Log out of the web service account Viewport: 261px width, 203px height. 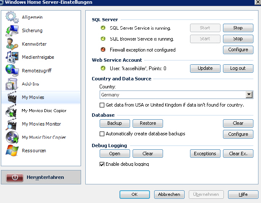coord(238,69)
